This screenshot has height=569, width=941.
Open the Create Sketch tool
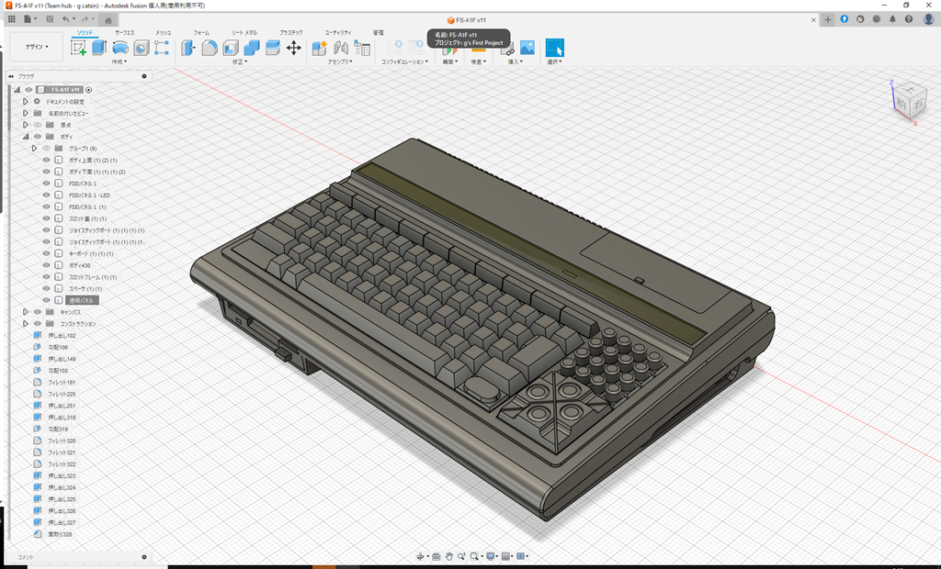pos(78,49)
